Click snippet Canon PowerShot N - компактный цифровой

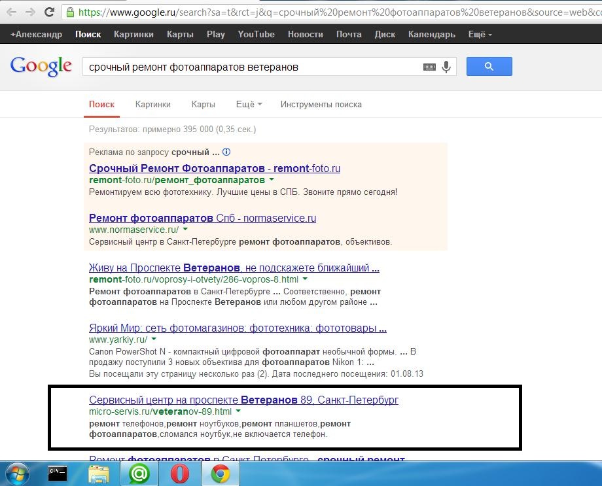point(252,356)
